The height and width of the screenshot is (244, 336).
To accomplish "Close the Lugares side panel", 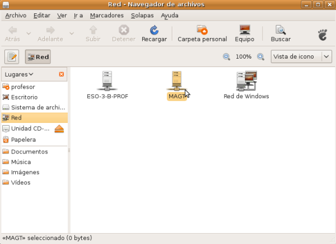I will [62, 74].
